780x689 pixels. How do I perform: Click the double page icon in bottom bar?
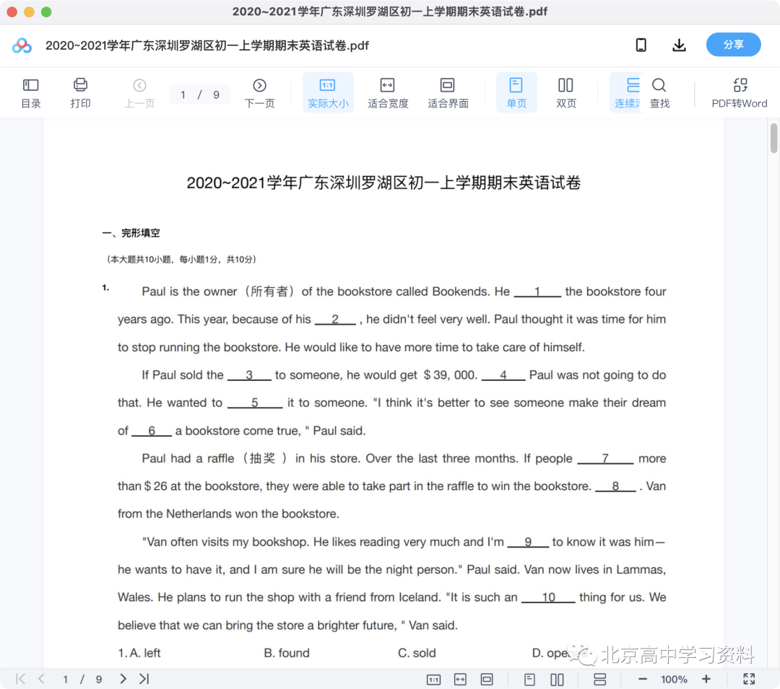pyautogui.click(x=557, y=679)
